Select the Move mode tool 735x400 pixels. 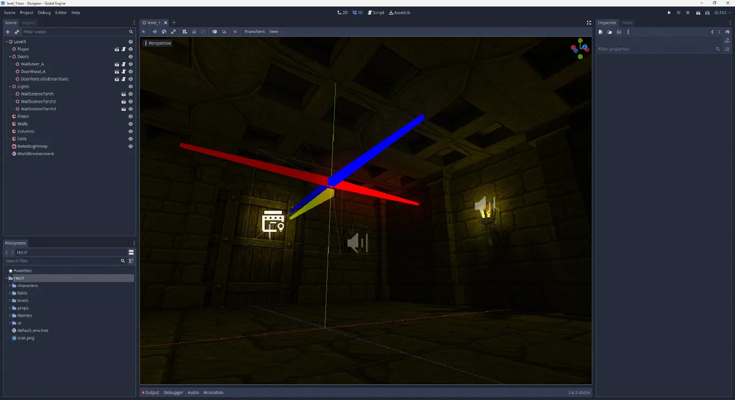pyautogui.click(x=155, y=32)
